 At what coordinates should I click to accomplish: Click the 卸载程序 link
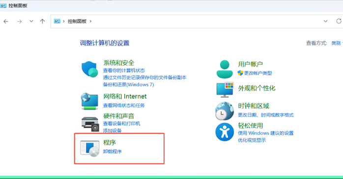112,151
